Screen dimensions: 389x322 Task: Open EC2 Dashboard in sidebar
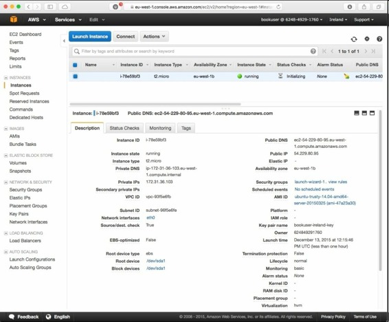(x=25, y=34)
